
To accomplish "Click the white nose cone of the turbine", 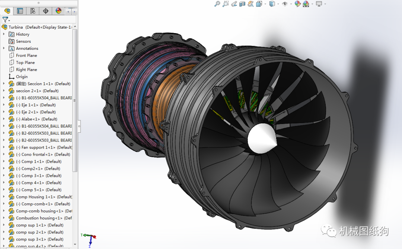I will pyautogui.click(x=262, y=139).
